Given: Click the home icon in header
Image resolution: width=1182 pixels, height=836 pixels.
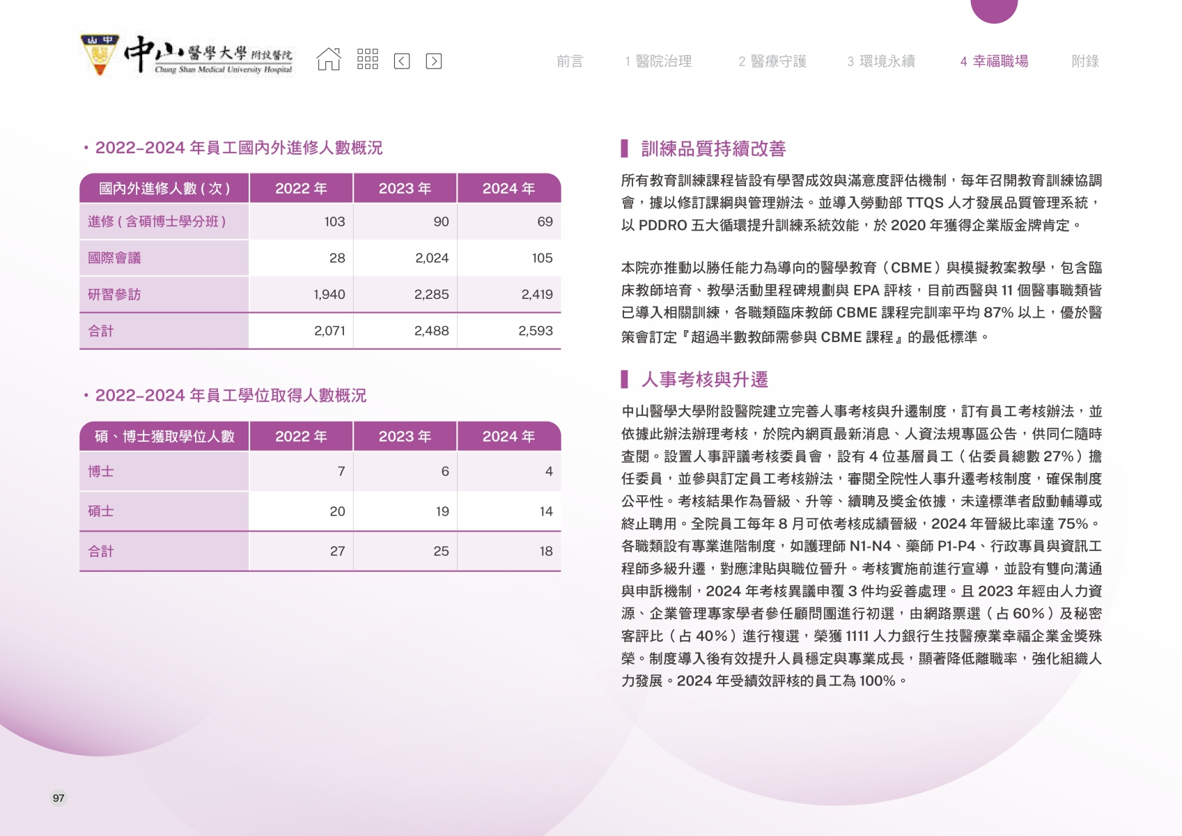Looking at the screenshot, I should pos(329,60).
